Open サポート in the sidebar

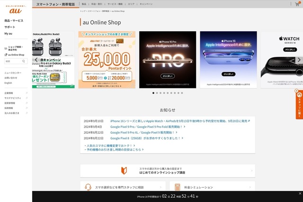tap(9, 27)
